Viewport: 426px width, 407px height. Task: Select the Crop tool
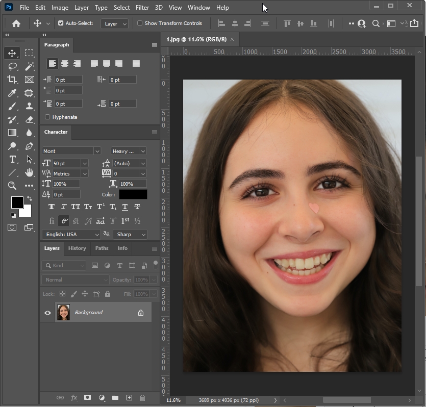coord(13,80)
